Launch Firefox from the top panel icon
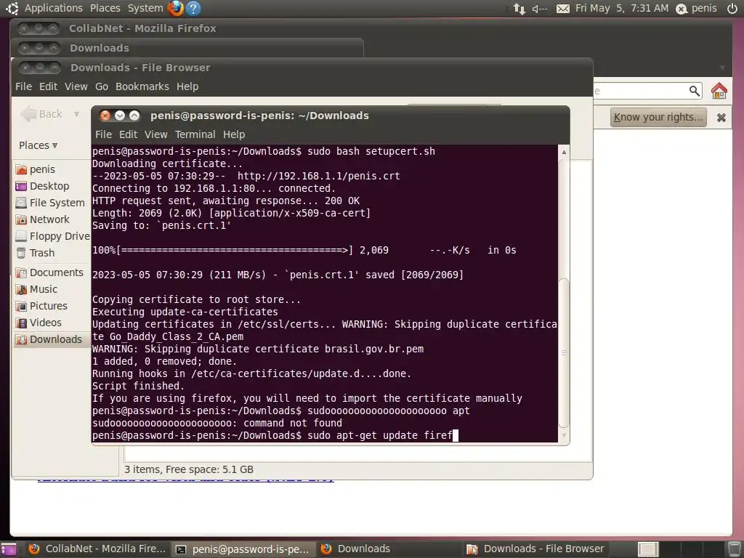The image size is (744, 558). [176, 8]
